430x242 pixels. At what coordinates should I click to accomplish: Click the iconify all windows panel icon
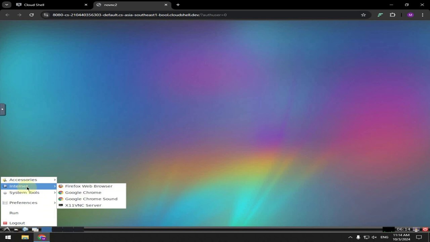(x=35, y=230)
